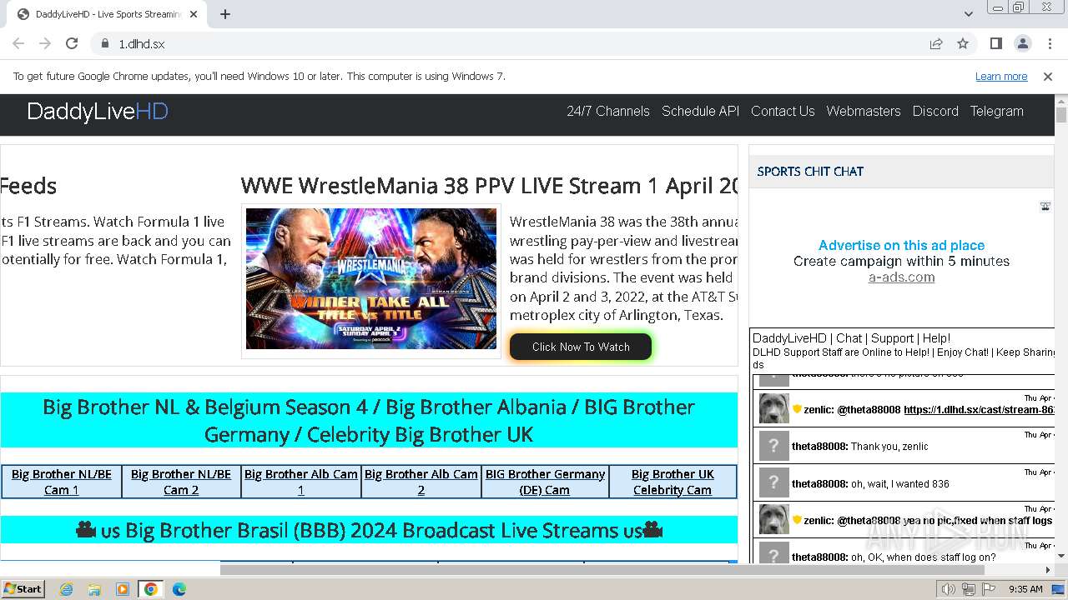Viewport: 1068px width, 600px height.
Task: Open the Discord menu item
Action: (935, 111)
